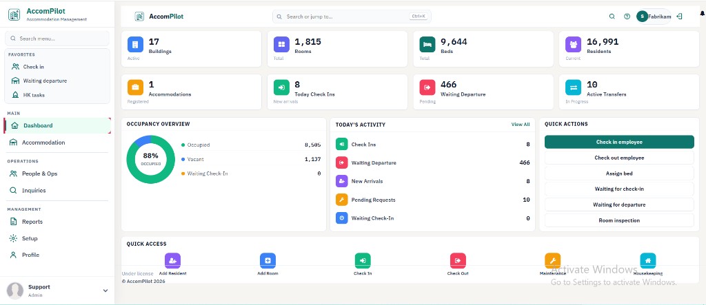This screenshot has width=706, height=305.
Task: Click the Check out employee button
Action: click(x=619, y=158)
